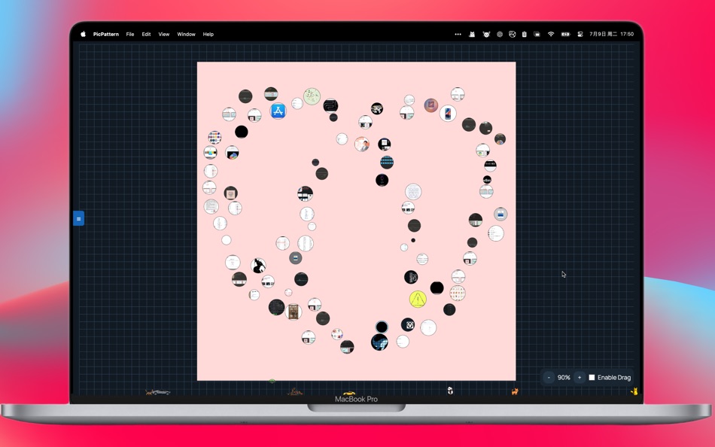Open the PicPattern application menu
This screenshot has height=447, width=715.
coord(105,34)
